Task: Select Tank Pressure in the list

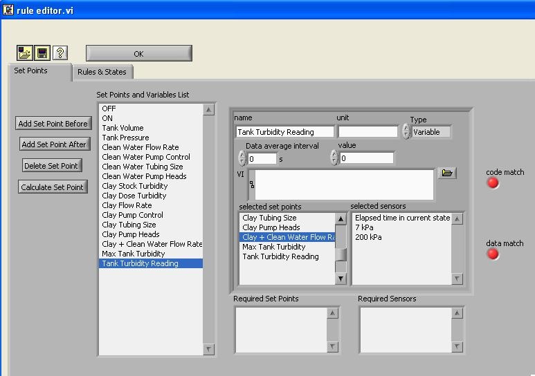Action: click(x=150, y=138)
